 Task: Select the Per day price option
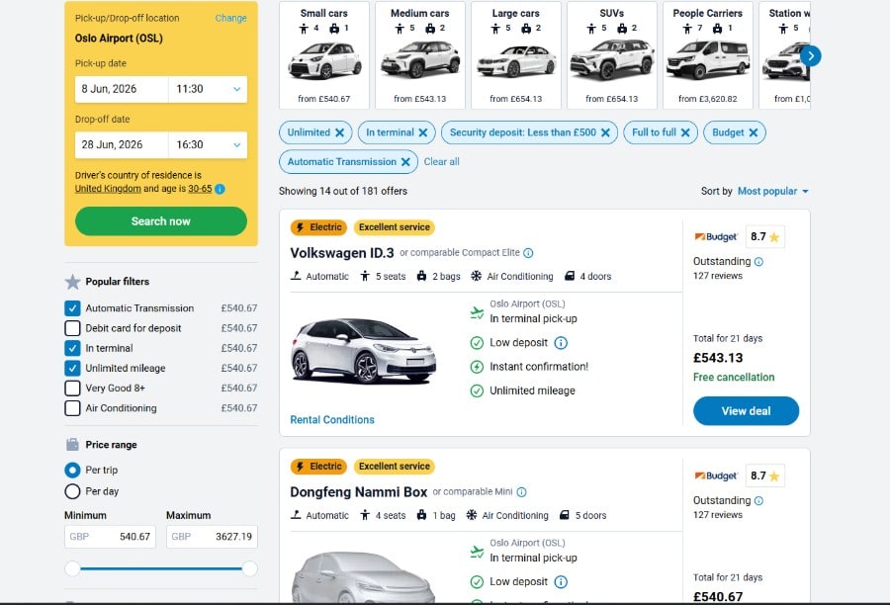click(72, 491)
